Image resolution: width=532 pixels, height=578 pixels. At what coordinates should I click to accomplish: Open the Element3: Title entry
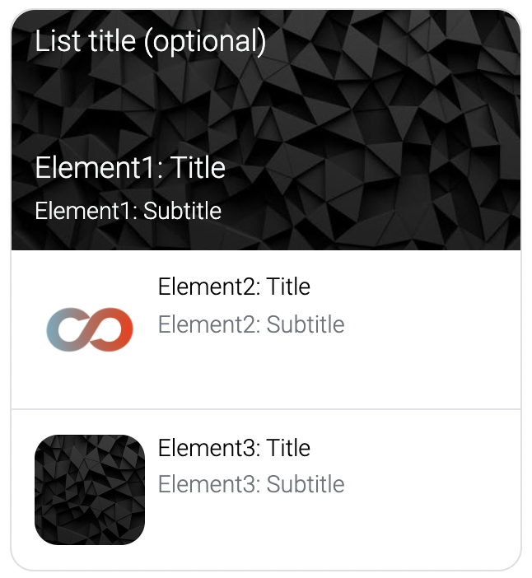pos(234,448)
